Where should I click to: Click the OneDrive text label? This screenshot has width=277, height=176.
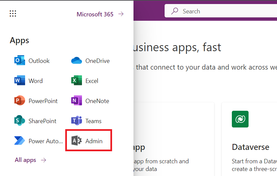tap(97, 61)
